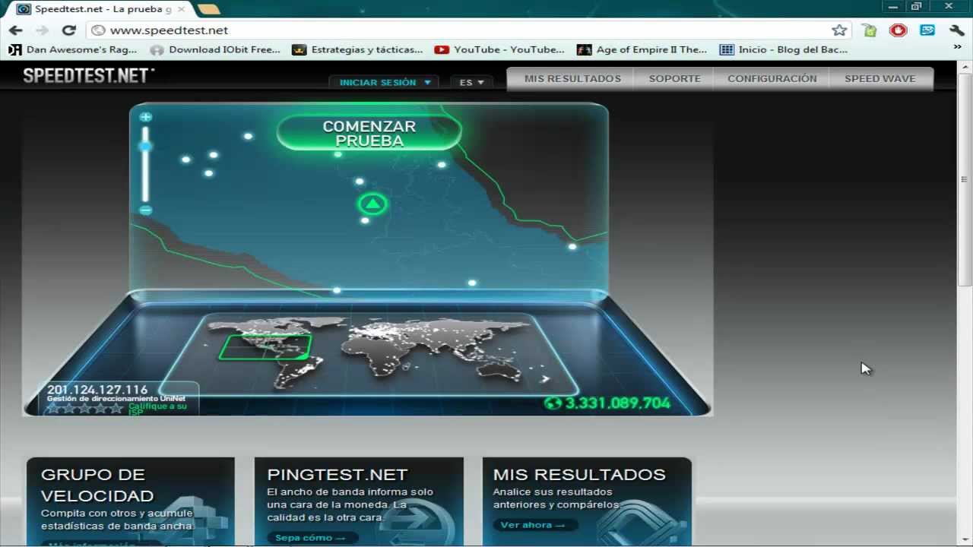Go forward in browser history
This screenshot has width=973, height=547.
(42, 30)
